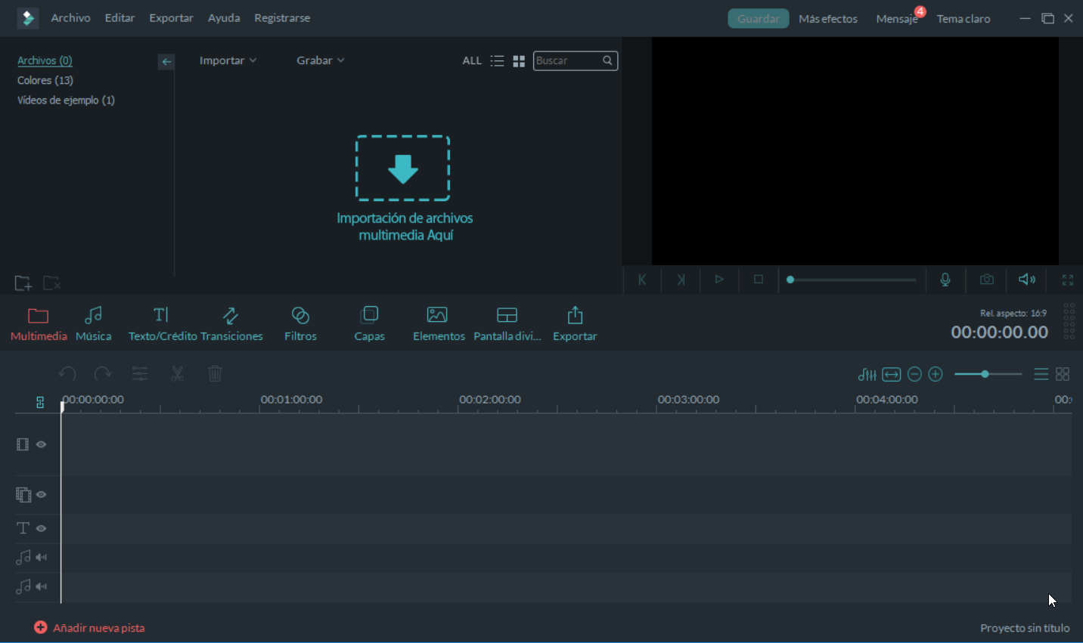Open Mensaje notifications
The image size is (1083, 643).
[x=898, y=19]
